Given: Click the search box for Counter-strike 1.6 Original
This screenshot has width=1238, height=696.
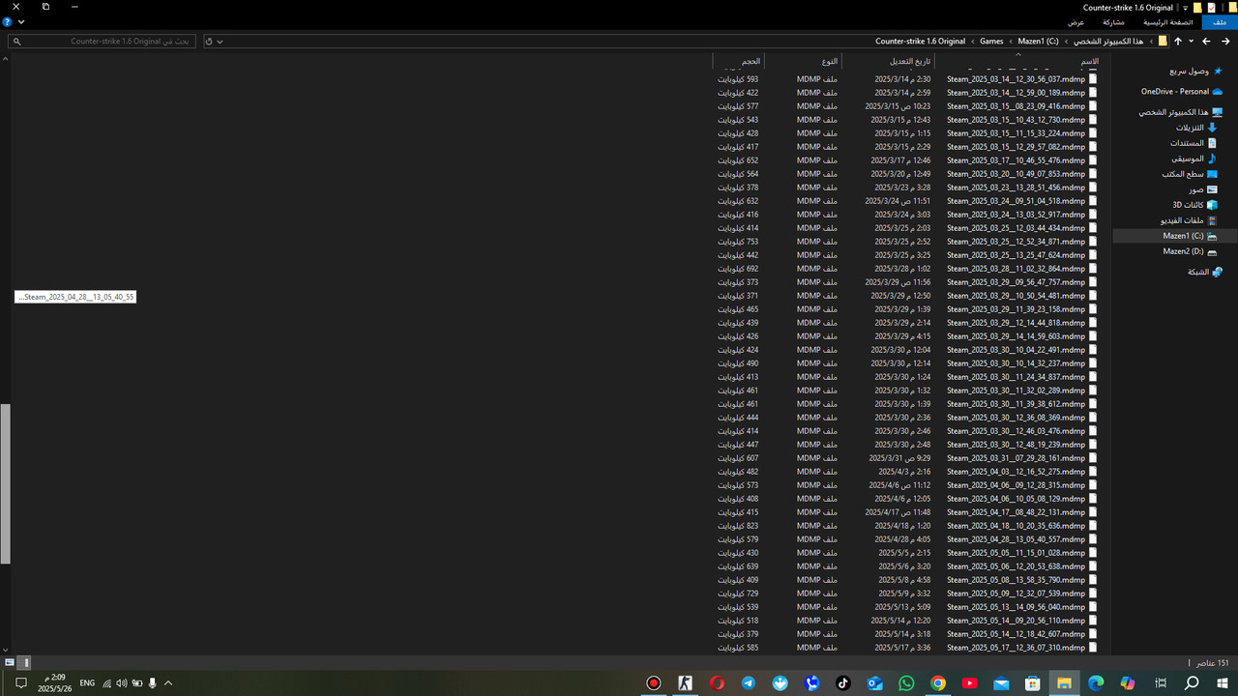Looking at the screenshot, I should tap(102, 42).
